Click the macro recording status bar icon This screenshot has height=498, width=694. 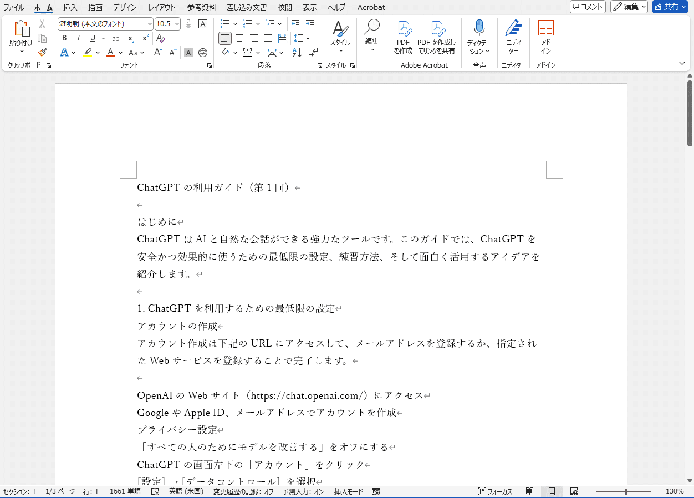coord(376,491)
